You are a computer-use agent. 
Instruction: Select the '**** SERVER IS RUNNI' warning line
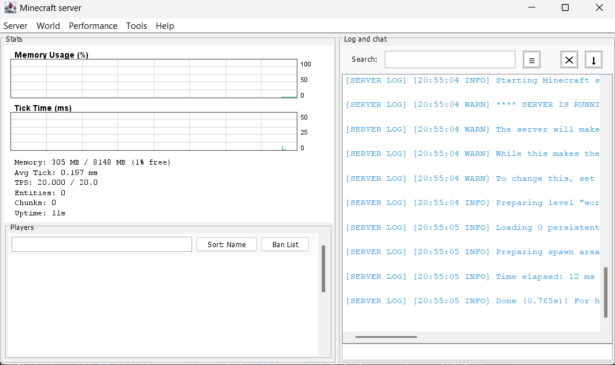click(x=472, y=105)
